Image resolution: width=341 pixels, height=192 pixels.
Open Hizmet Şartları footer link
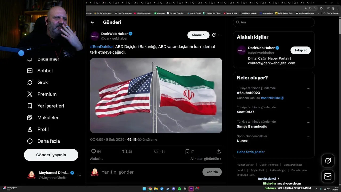[245, 165]
